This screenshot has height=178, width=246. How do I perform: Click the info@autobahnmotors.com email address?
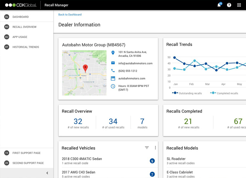point(135,63)
